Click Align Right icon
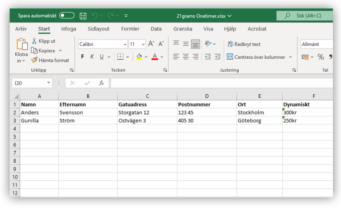Image resolution: width=341 pixels, height=209 pixels. pos(195,57)
